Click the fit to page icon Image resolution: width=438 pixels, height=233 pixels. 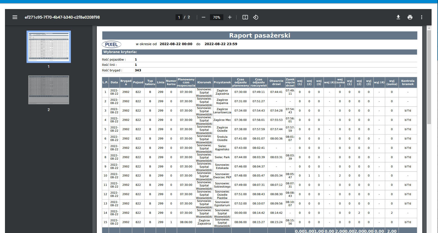(245, 17)
